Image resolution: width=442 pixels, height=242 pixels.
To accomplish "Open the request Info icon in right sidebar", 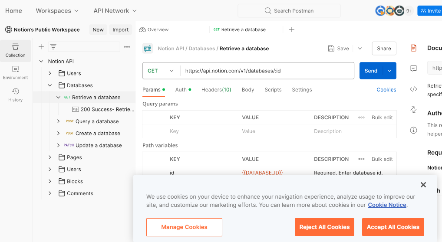I will (x=413, y=130).
